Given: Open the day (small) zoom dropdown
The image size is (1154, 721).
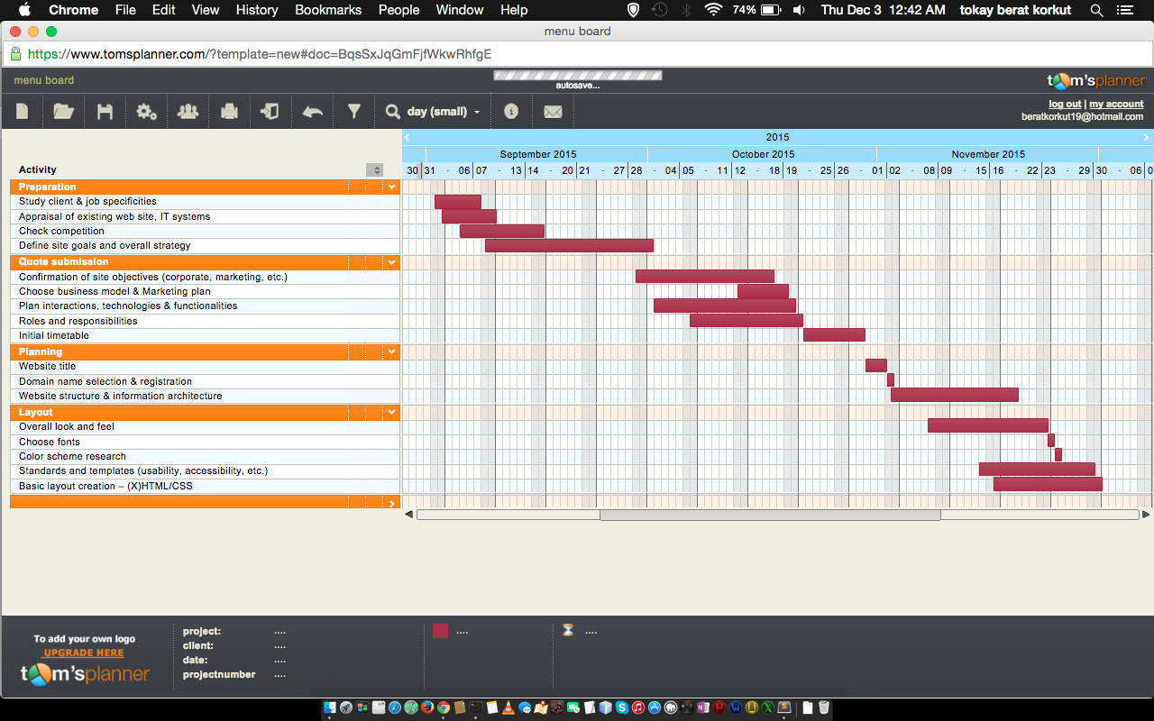Looking at the screenshot, I should [x=435, y=112].
